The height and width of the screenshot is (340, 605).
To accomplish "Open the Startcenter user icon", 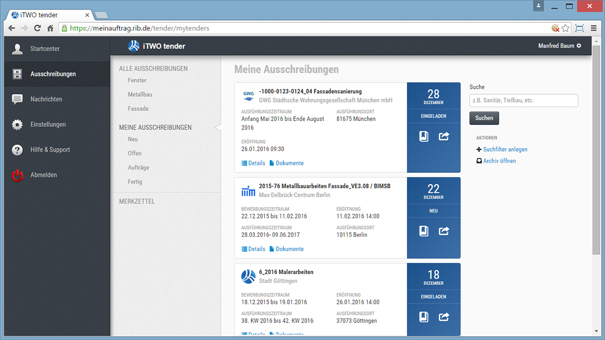I will tap(17, 49).
